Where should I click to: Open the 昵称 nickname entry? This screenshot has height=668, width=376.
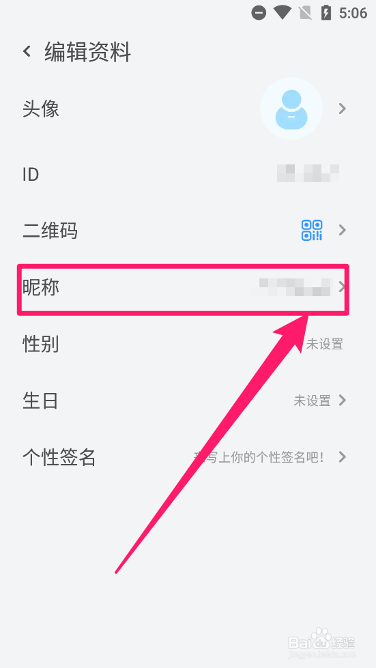183,289
